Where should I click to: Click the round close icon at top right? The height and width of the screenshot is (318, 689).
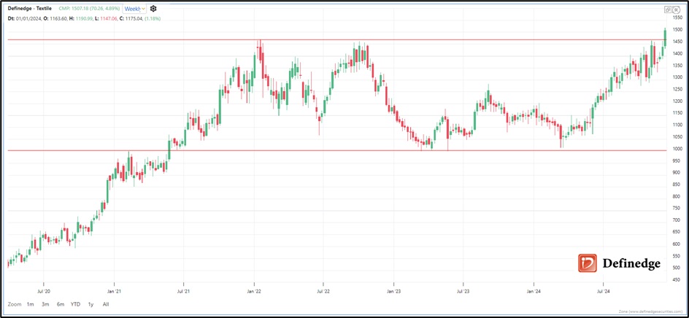(676, 9)
